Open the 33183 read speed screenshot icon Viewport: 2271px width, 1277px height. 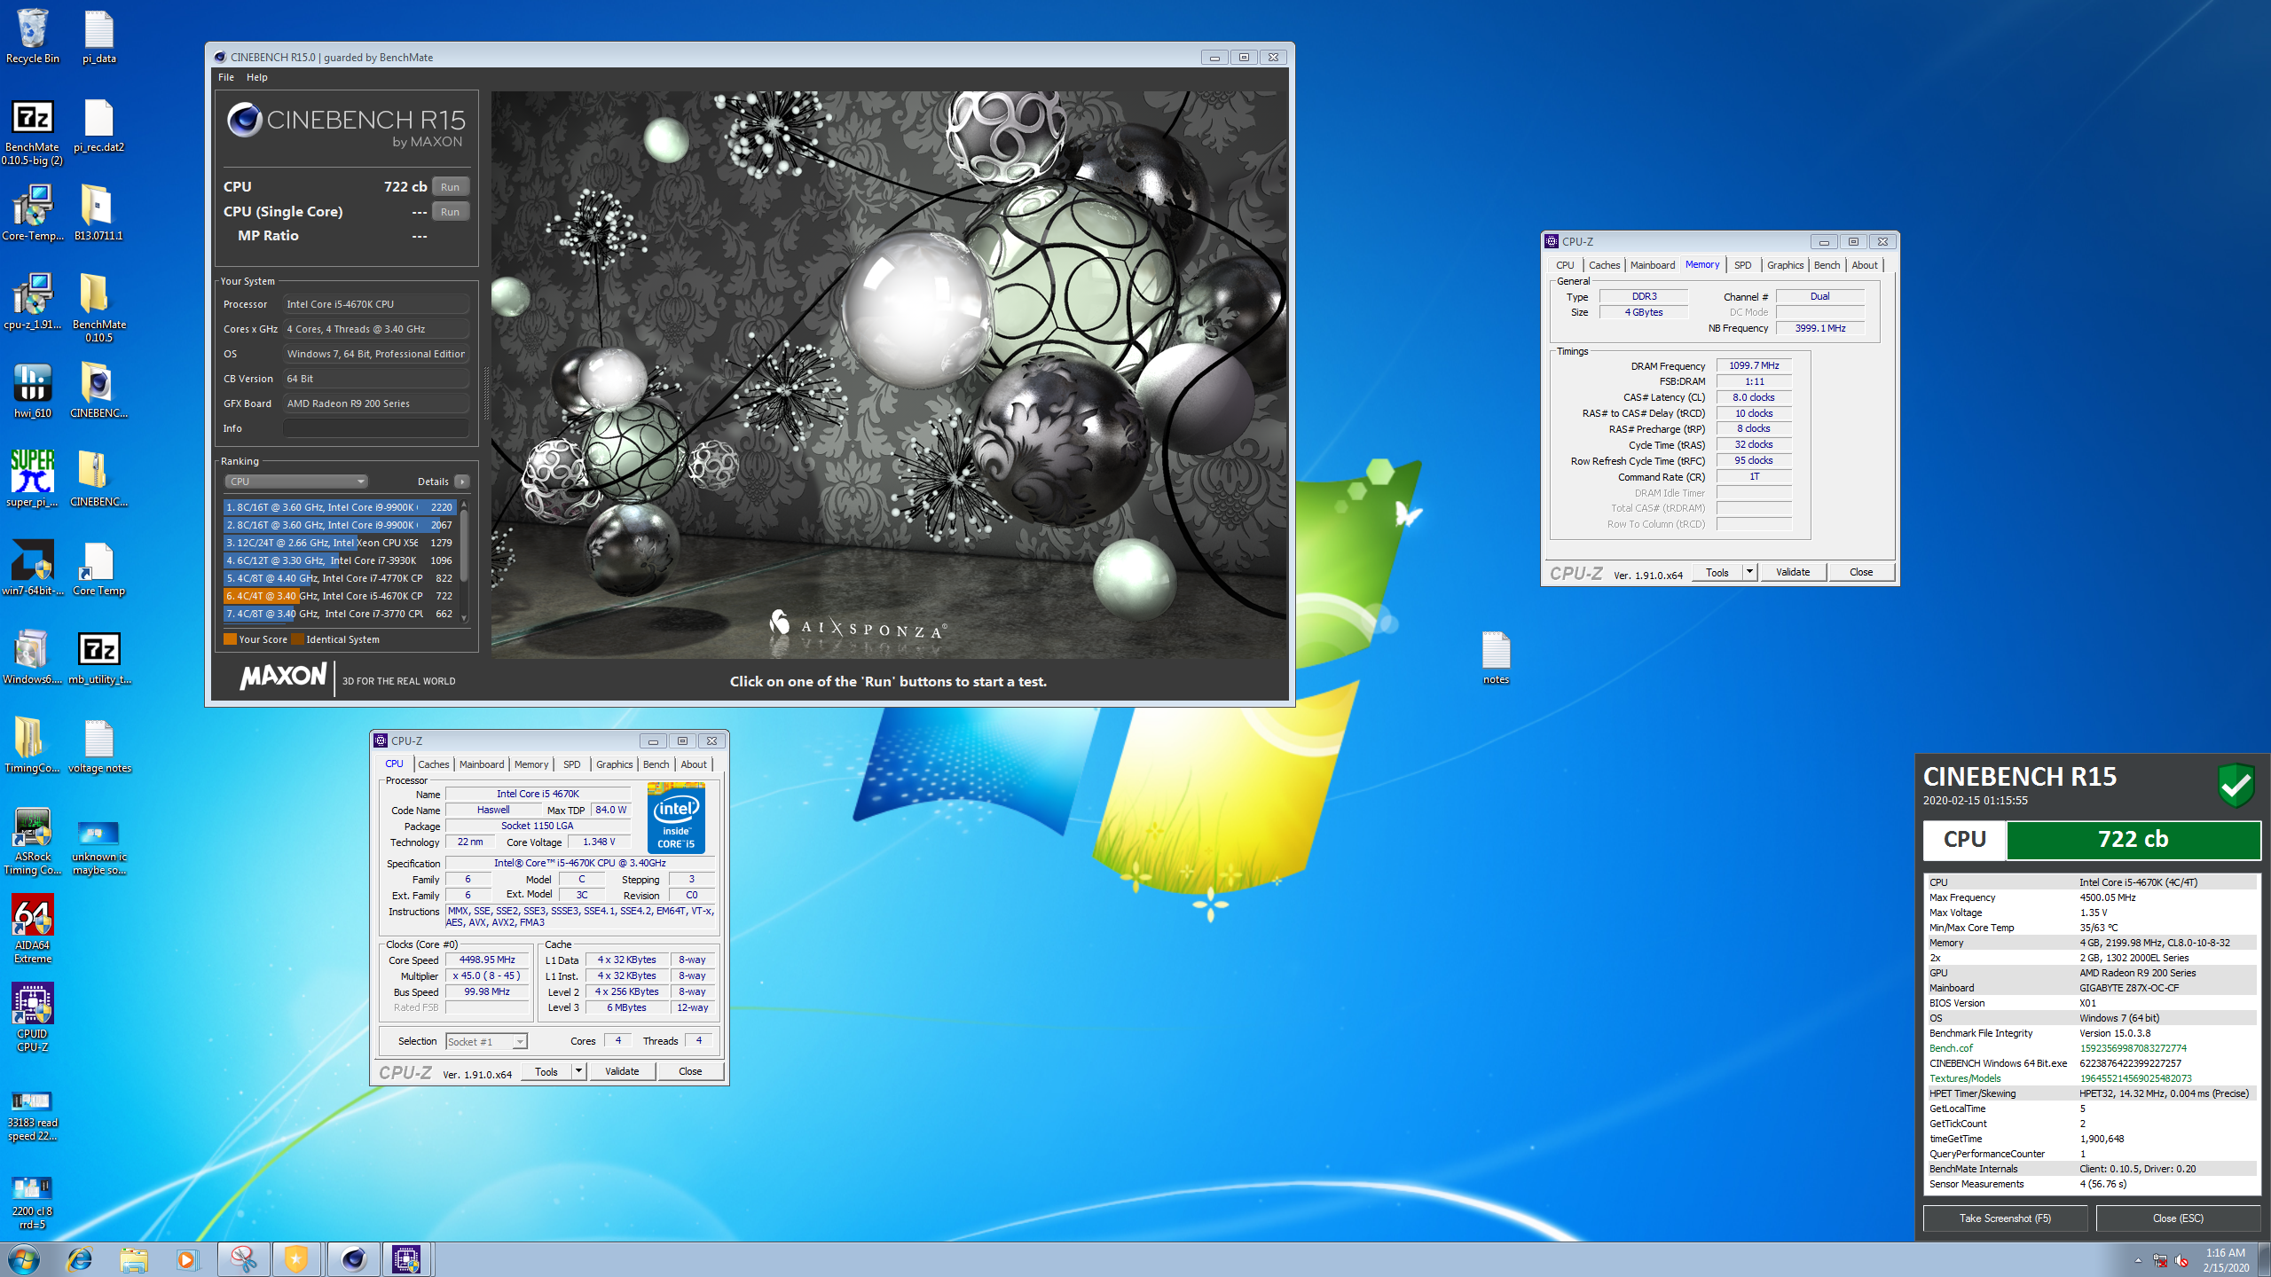click(x=33, y=1116)
